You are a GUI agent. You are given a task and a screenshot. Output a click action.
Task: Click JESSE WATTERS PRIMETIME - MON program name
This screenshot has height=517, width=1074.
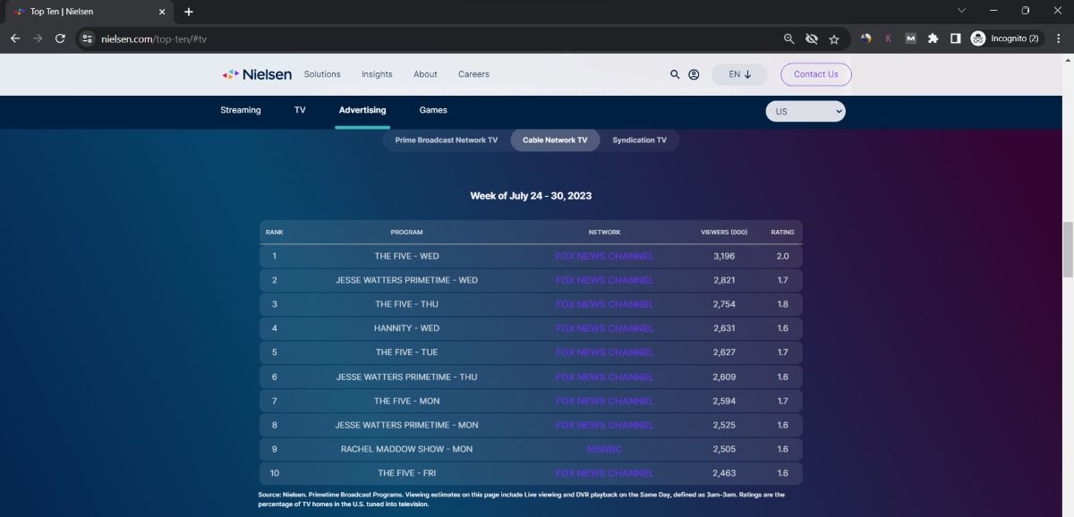406,425
